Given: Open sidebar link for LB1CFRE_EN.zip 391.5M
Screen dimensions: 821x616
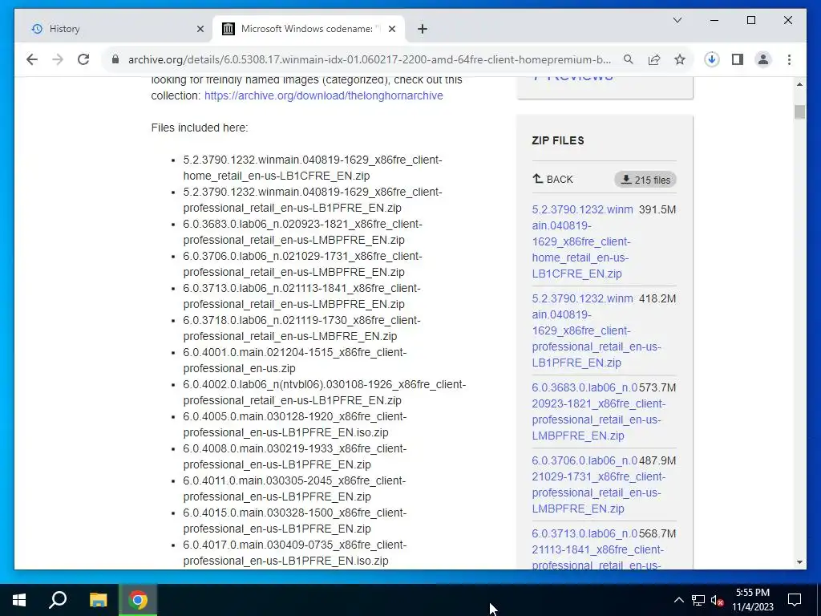Looking at the screenshot, I should pos(582,241).
